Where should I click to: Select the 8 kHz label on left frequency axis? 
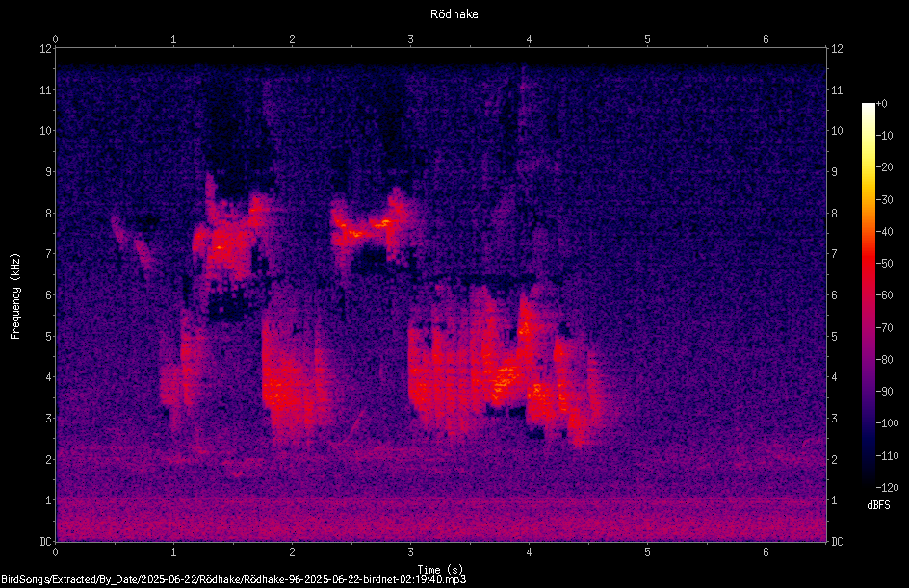(45, 213)
